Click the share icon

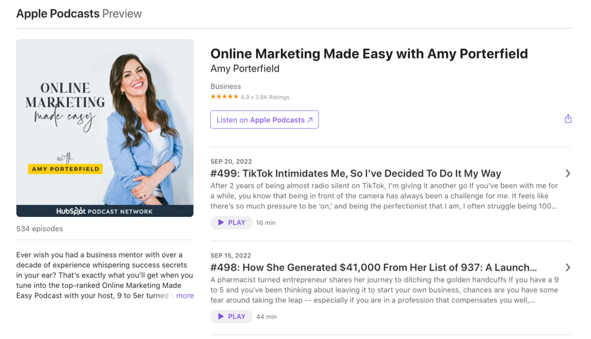pos(568,119)
